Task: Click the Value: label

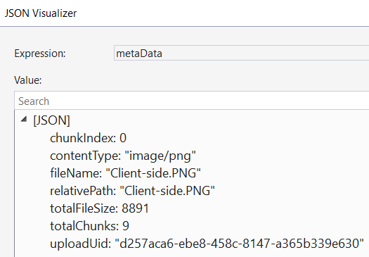Action: point(28,80)
